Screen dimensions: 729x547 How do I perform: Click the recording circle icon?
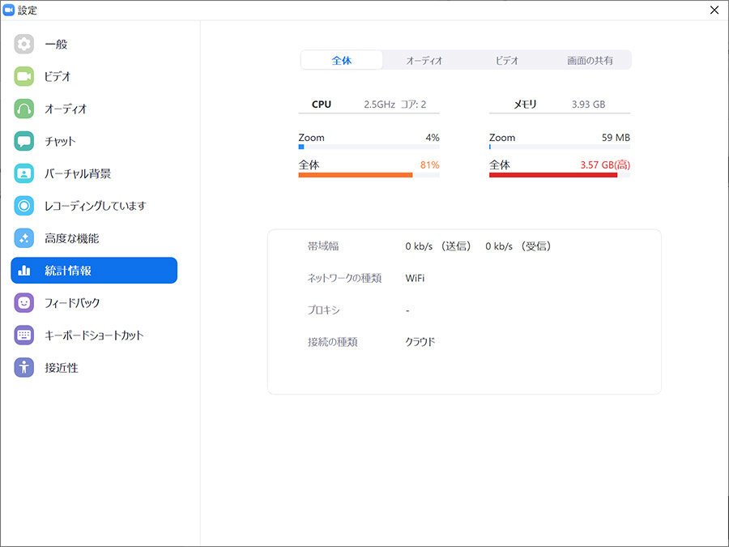pos(23,206)
